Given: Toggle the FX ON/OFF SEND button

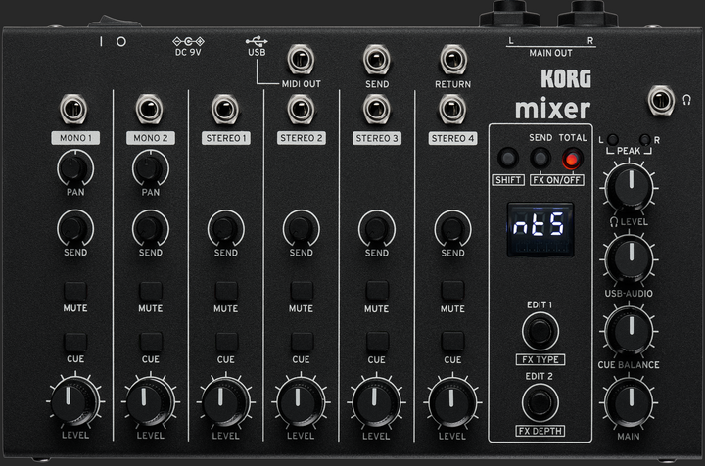Looking at the screenshot, I should (x=540, y=158).
